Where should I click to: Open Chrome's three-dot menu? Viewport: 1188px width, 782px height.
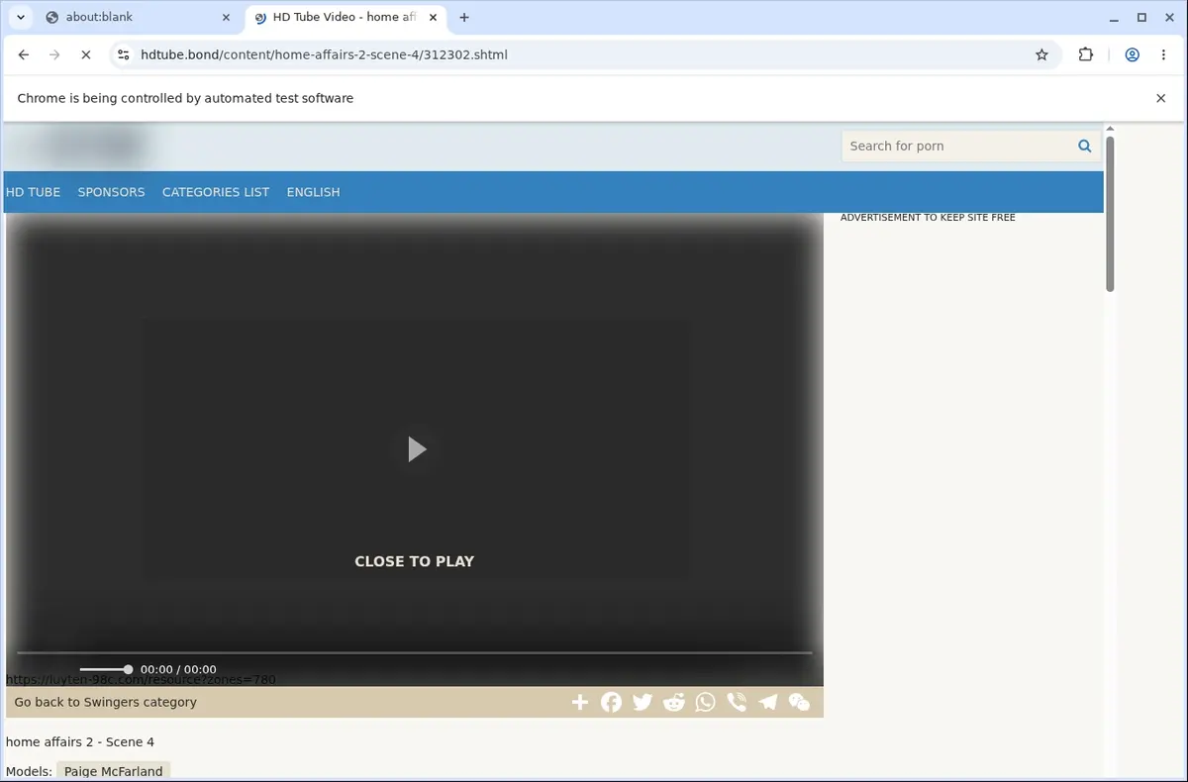pos(1162,54)
